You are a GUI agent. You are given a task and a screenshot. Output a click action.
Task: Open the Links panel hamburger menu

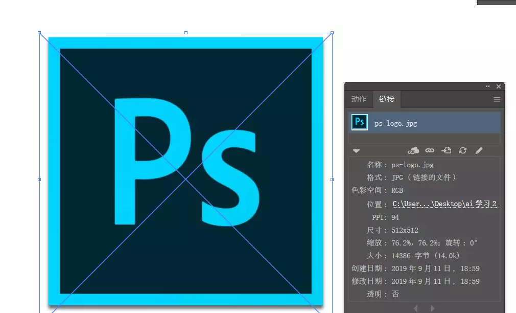click(497, 100)
